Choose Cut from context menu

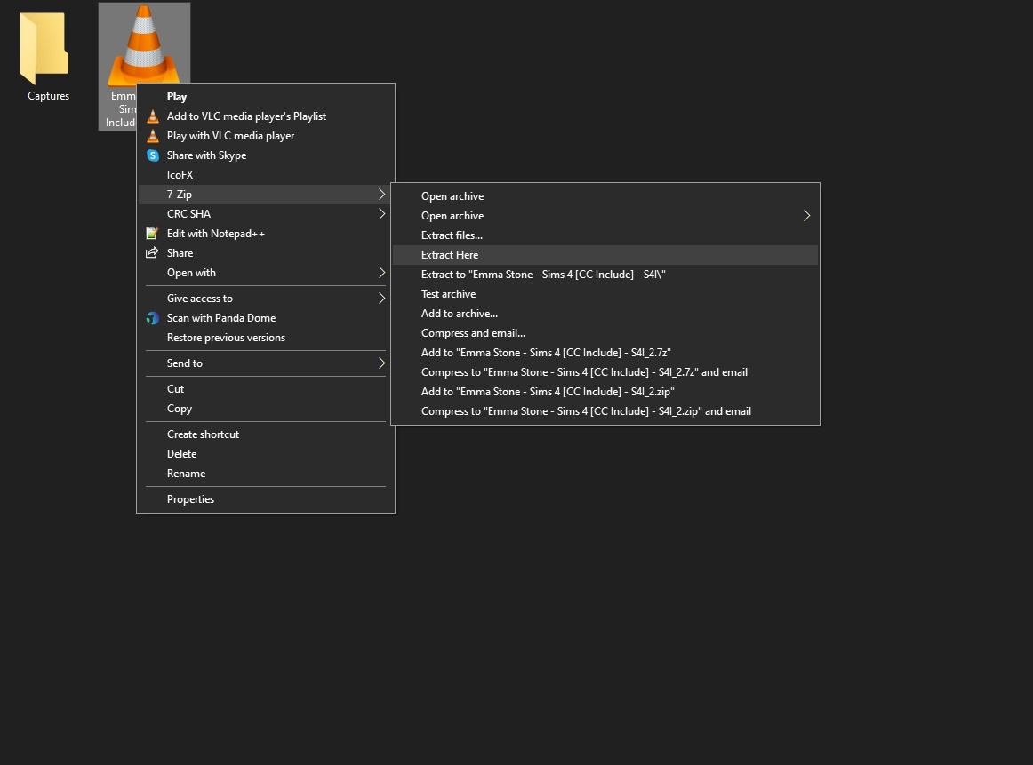[266, 389]
